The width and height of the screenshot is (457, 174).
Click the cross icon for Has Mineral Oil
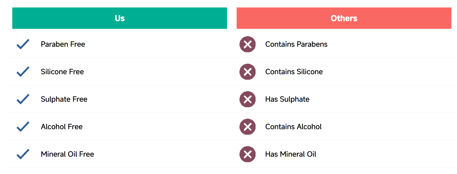pyautogui.click(x=248, y=154)
